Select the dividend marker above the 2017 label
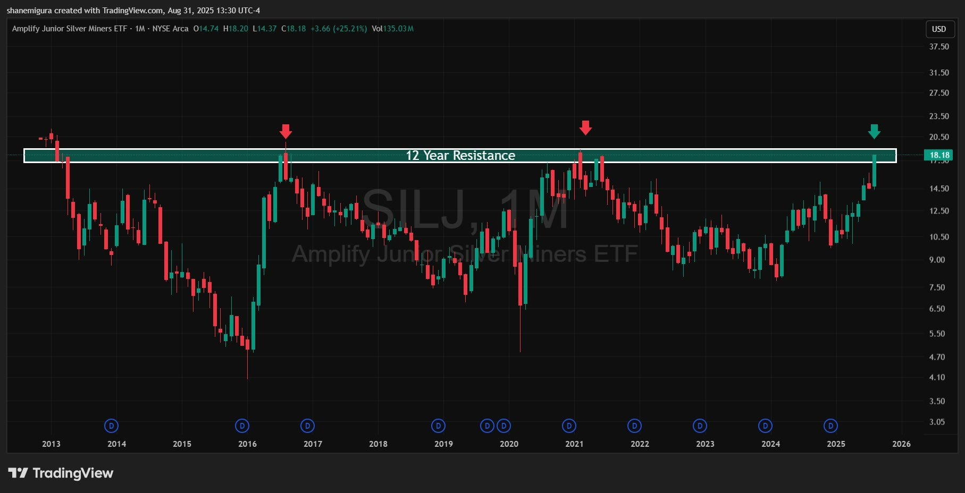 pos(307,426)
